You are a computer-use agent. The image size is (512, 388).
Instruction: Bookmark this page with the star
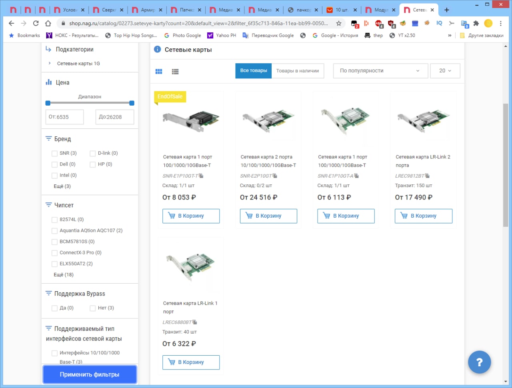click(x=339, y=23)
